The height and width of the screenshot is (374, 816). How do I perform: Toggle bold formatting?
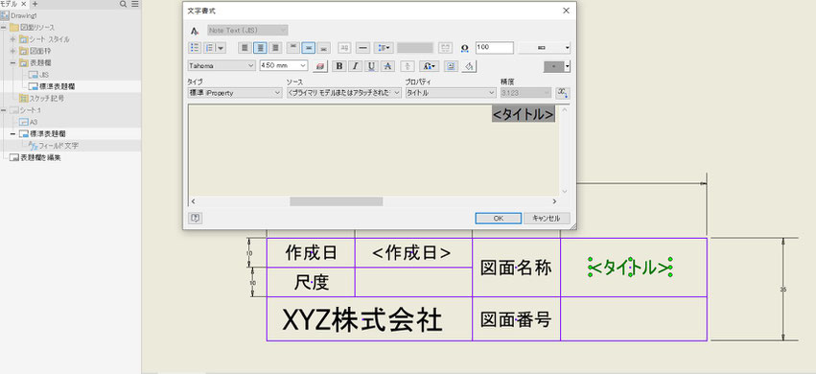pyautogui.click(x=339, y=66)
